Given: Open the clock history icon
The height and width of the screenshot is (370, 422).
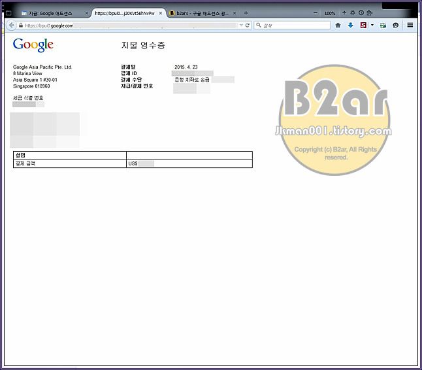Looking at the screenshot, I should [361, 12].
